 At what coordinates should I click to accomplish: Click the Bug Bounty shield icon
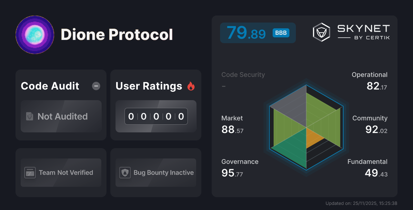pos(125,173)
